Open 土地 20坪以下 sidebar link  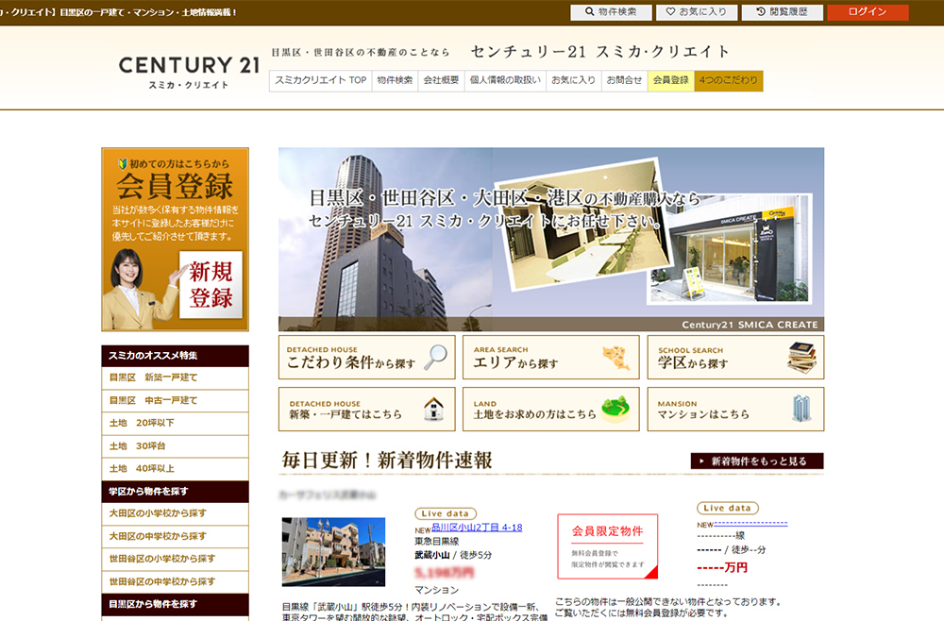tap(176, 424)
